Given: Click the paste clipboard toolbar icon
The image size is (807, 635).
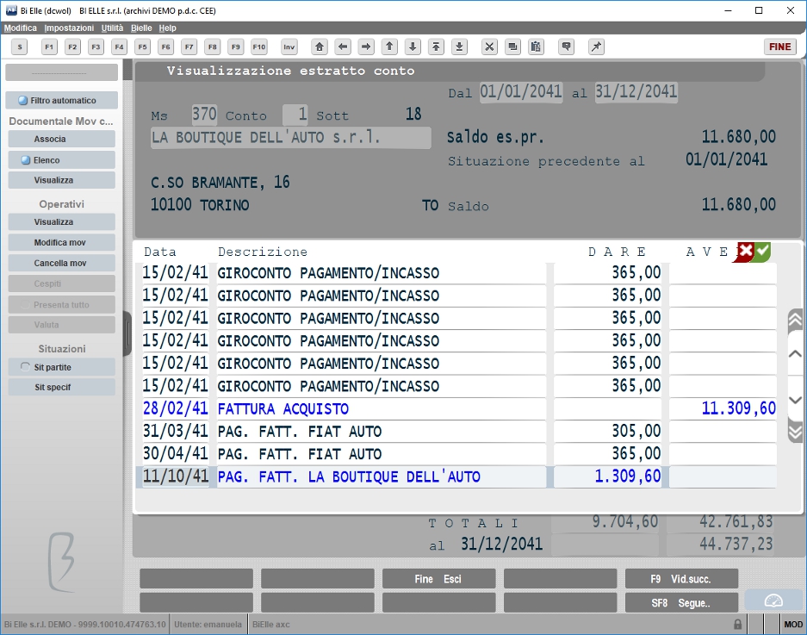Looking at the screenshot, I should (x=536, y=47).
